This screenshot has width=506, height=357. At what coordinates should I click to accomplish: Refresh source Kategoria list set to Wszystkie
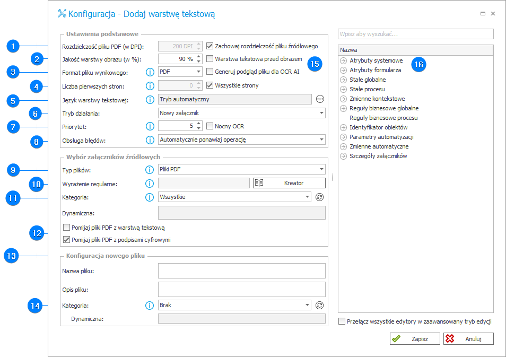(x=319, y=197)
